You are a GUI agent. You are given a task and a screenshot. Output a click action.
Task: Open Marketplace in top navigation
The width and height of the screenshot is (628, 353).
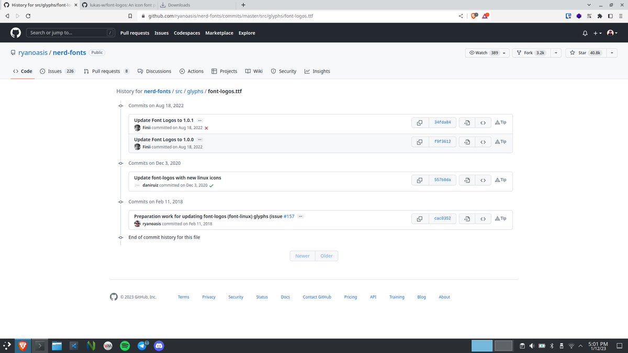[219, 33]
